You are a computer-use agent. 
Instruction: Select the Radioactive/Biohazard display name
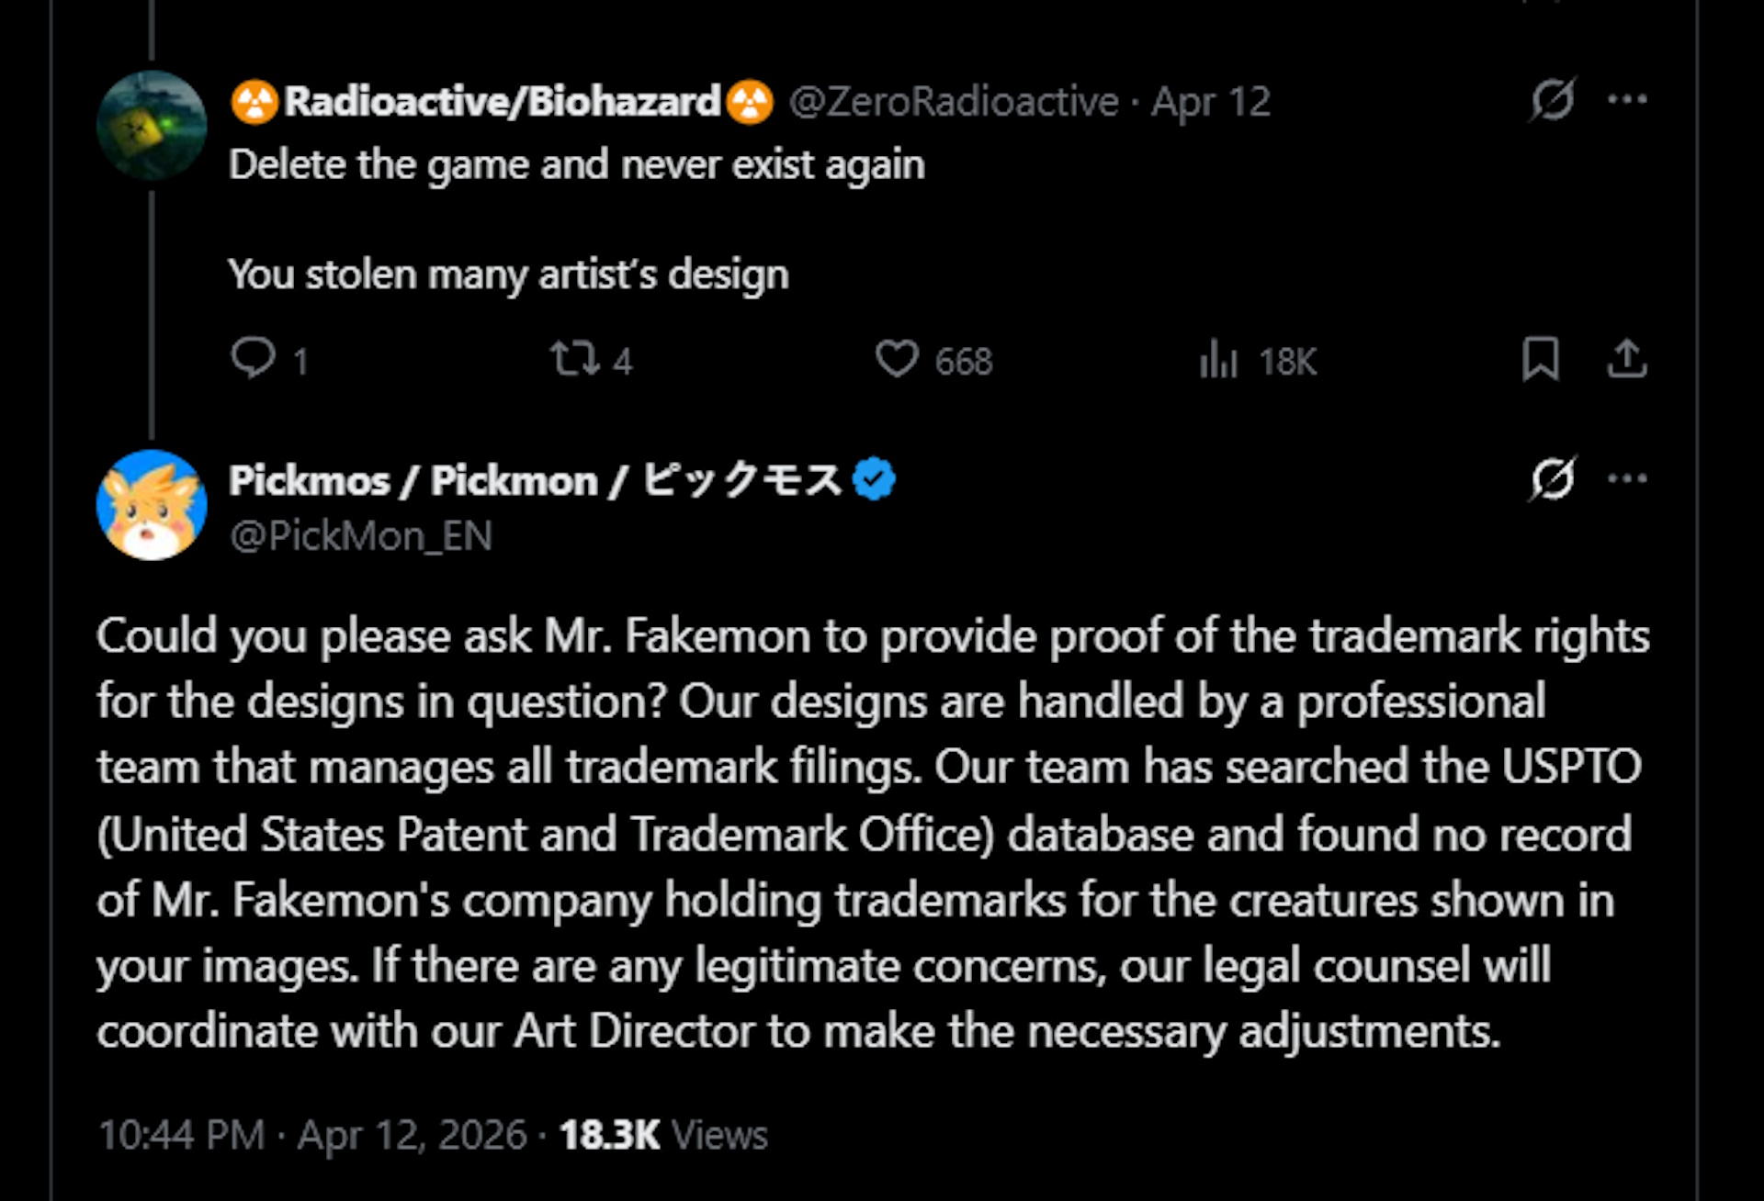[501, 101]
